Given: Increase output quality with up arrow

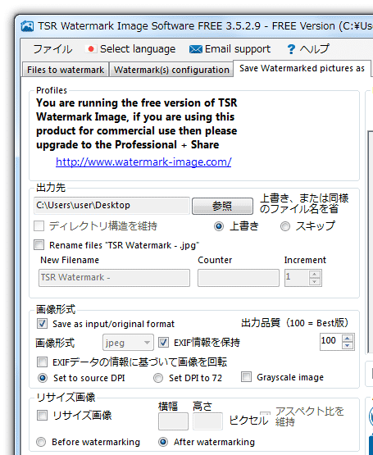Looking at the screenshot, I should click(x=348, y=339).
